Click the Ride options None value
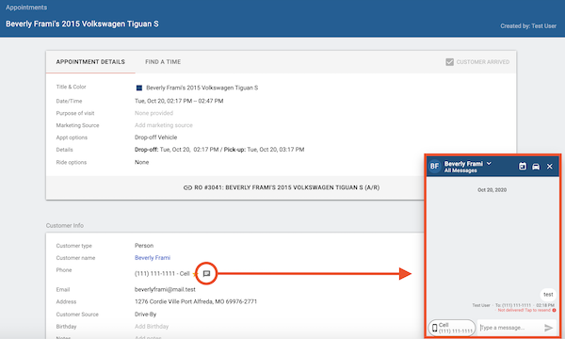The width and height of the screenshot is (565, 339). click(141, 163)
